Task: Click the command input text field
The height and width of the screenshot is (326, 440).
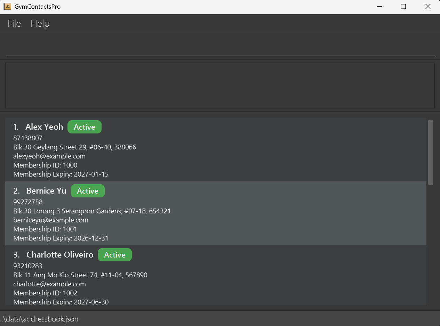Action: (x=220, y=47)
